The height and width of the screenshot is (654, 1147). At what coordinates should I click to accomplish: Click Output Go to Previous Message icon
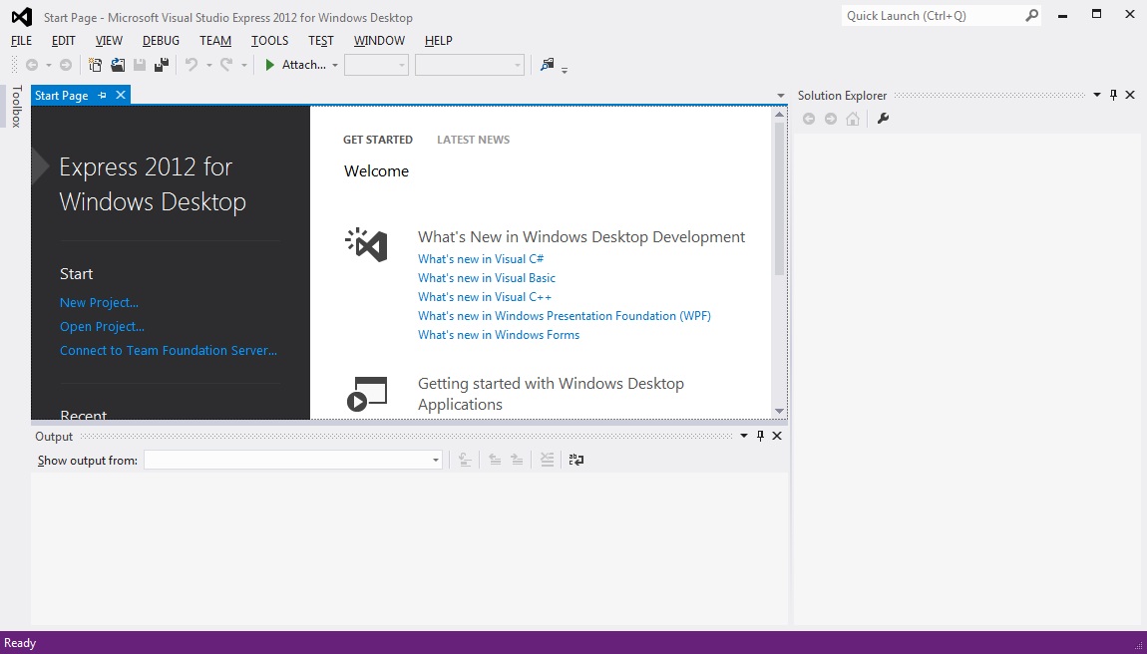point(496,460)
